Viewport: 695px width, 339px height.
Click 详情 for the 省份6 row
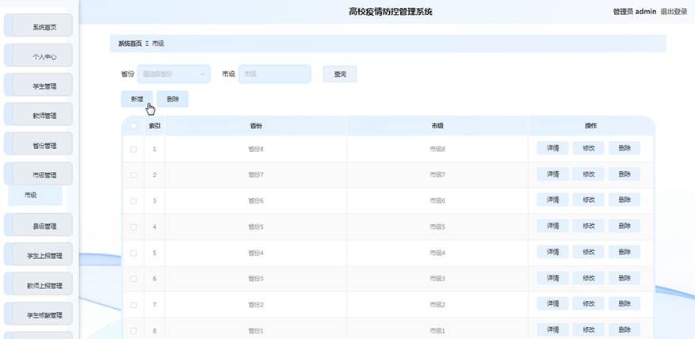coord(552,200)
